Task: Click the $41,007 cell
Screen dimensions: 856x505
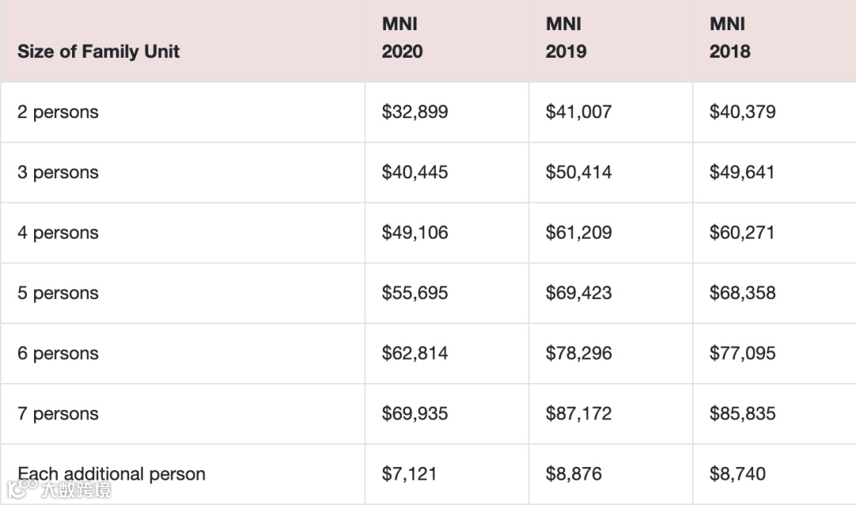Action: click(x=579, y=112)
